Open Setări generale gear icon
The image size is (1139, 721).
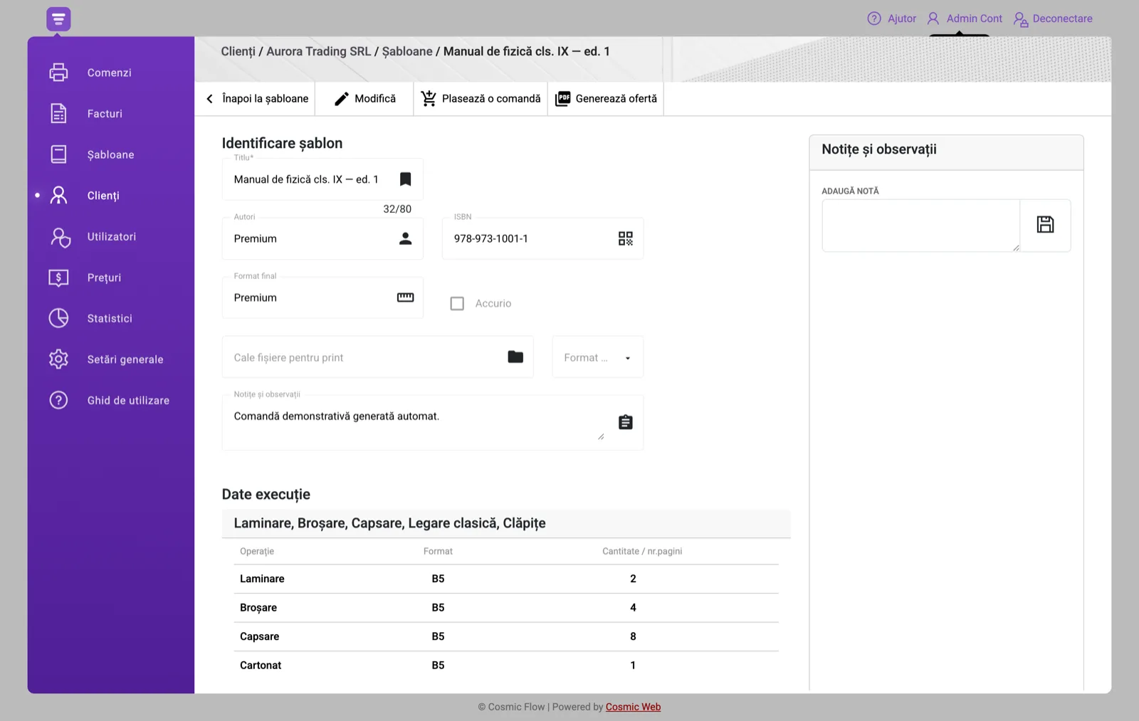click(x=58, y=359)
